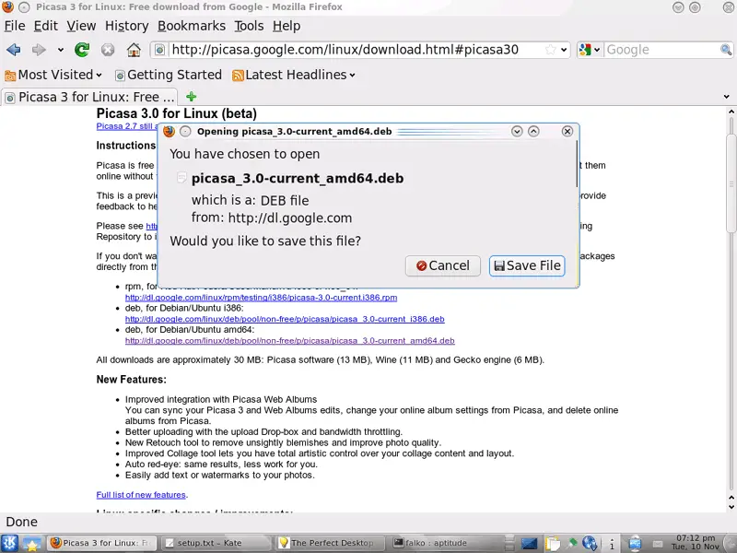Open the KDE application launcher menu
The width and height of the screenshot is (737, 553).
[x=10, y=543]
